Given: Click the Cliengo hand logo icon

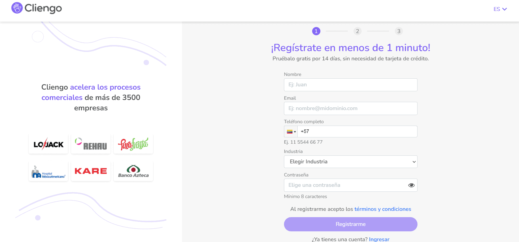Looking at the screenshot, I should coord(17,8).
